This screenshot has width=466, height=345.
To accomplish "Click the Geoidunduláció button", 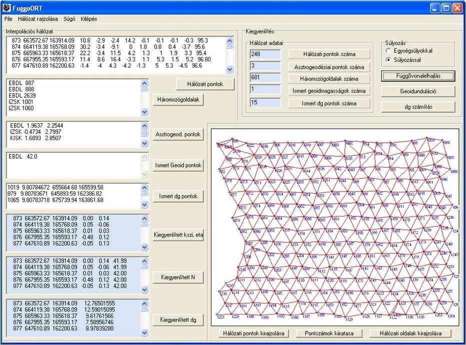I will (418, 91).
